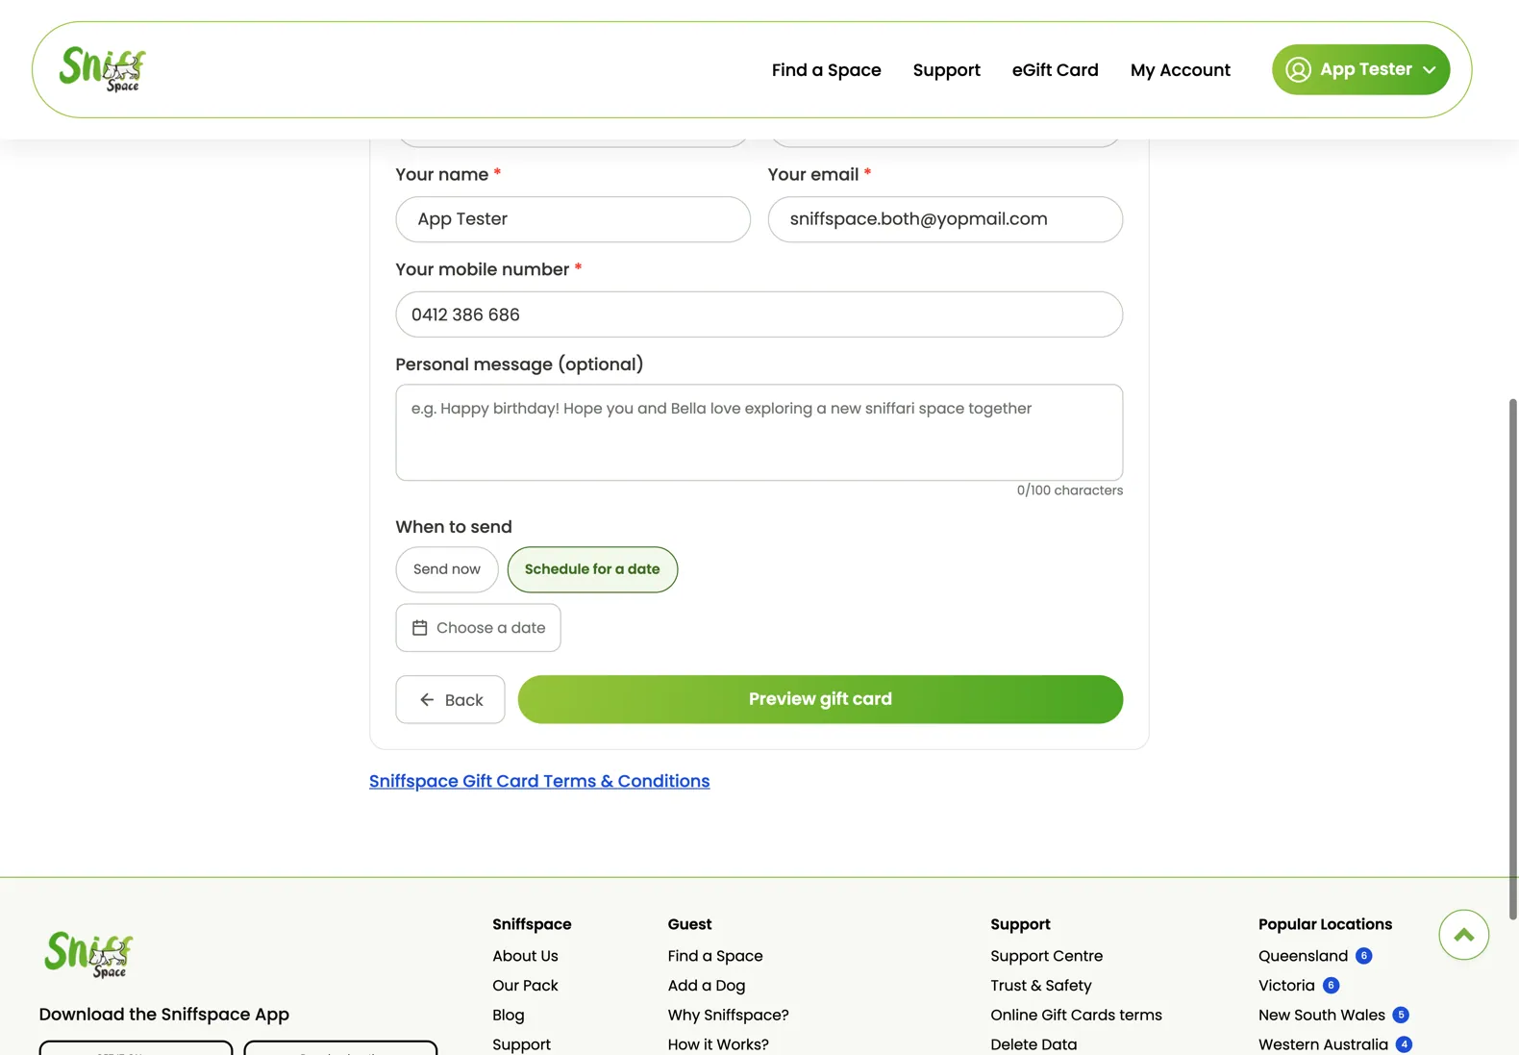Click the 0/100 characters counter text
This screenshot has height=1055, width=1519.
(1069, 490)
